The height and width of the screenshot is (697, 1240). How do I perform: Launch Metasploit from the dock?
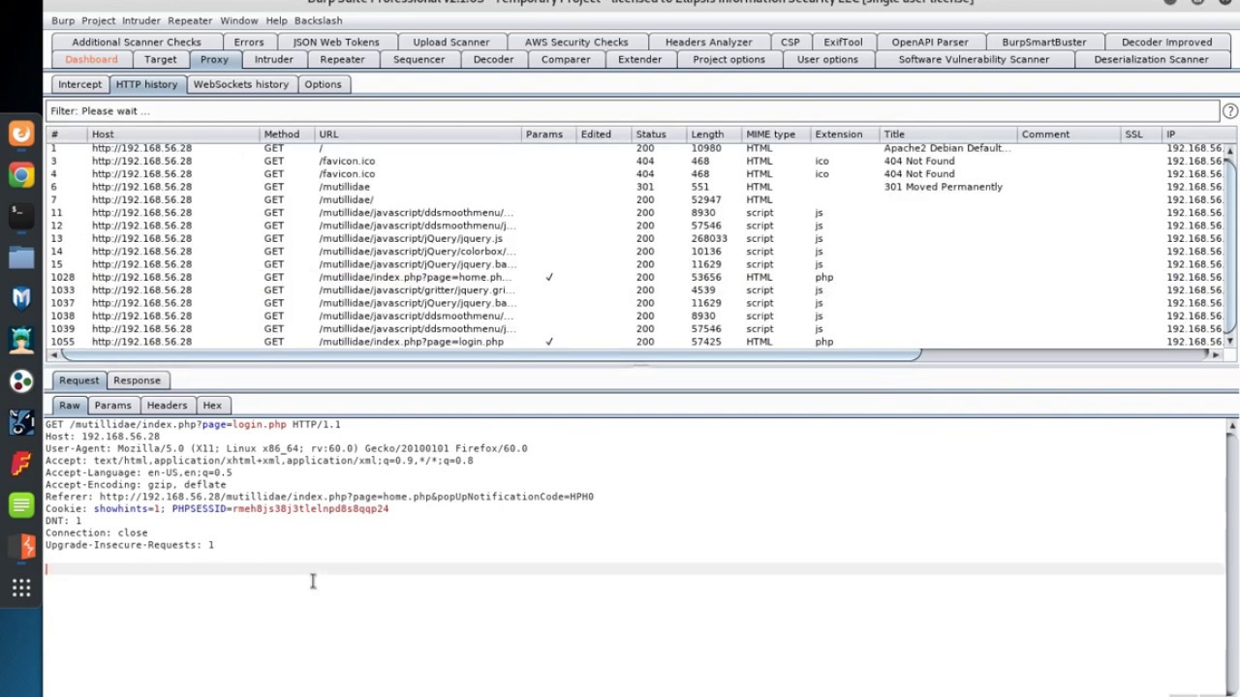point(21,298)
